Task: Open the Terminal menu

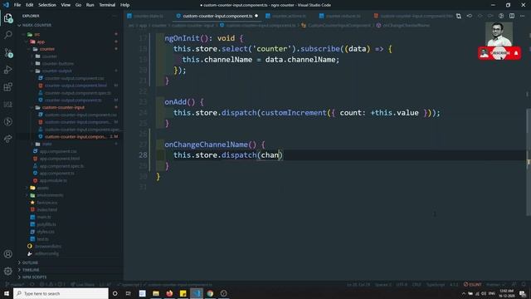Action: 107,5
